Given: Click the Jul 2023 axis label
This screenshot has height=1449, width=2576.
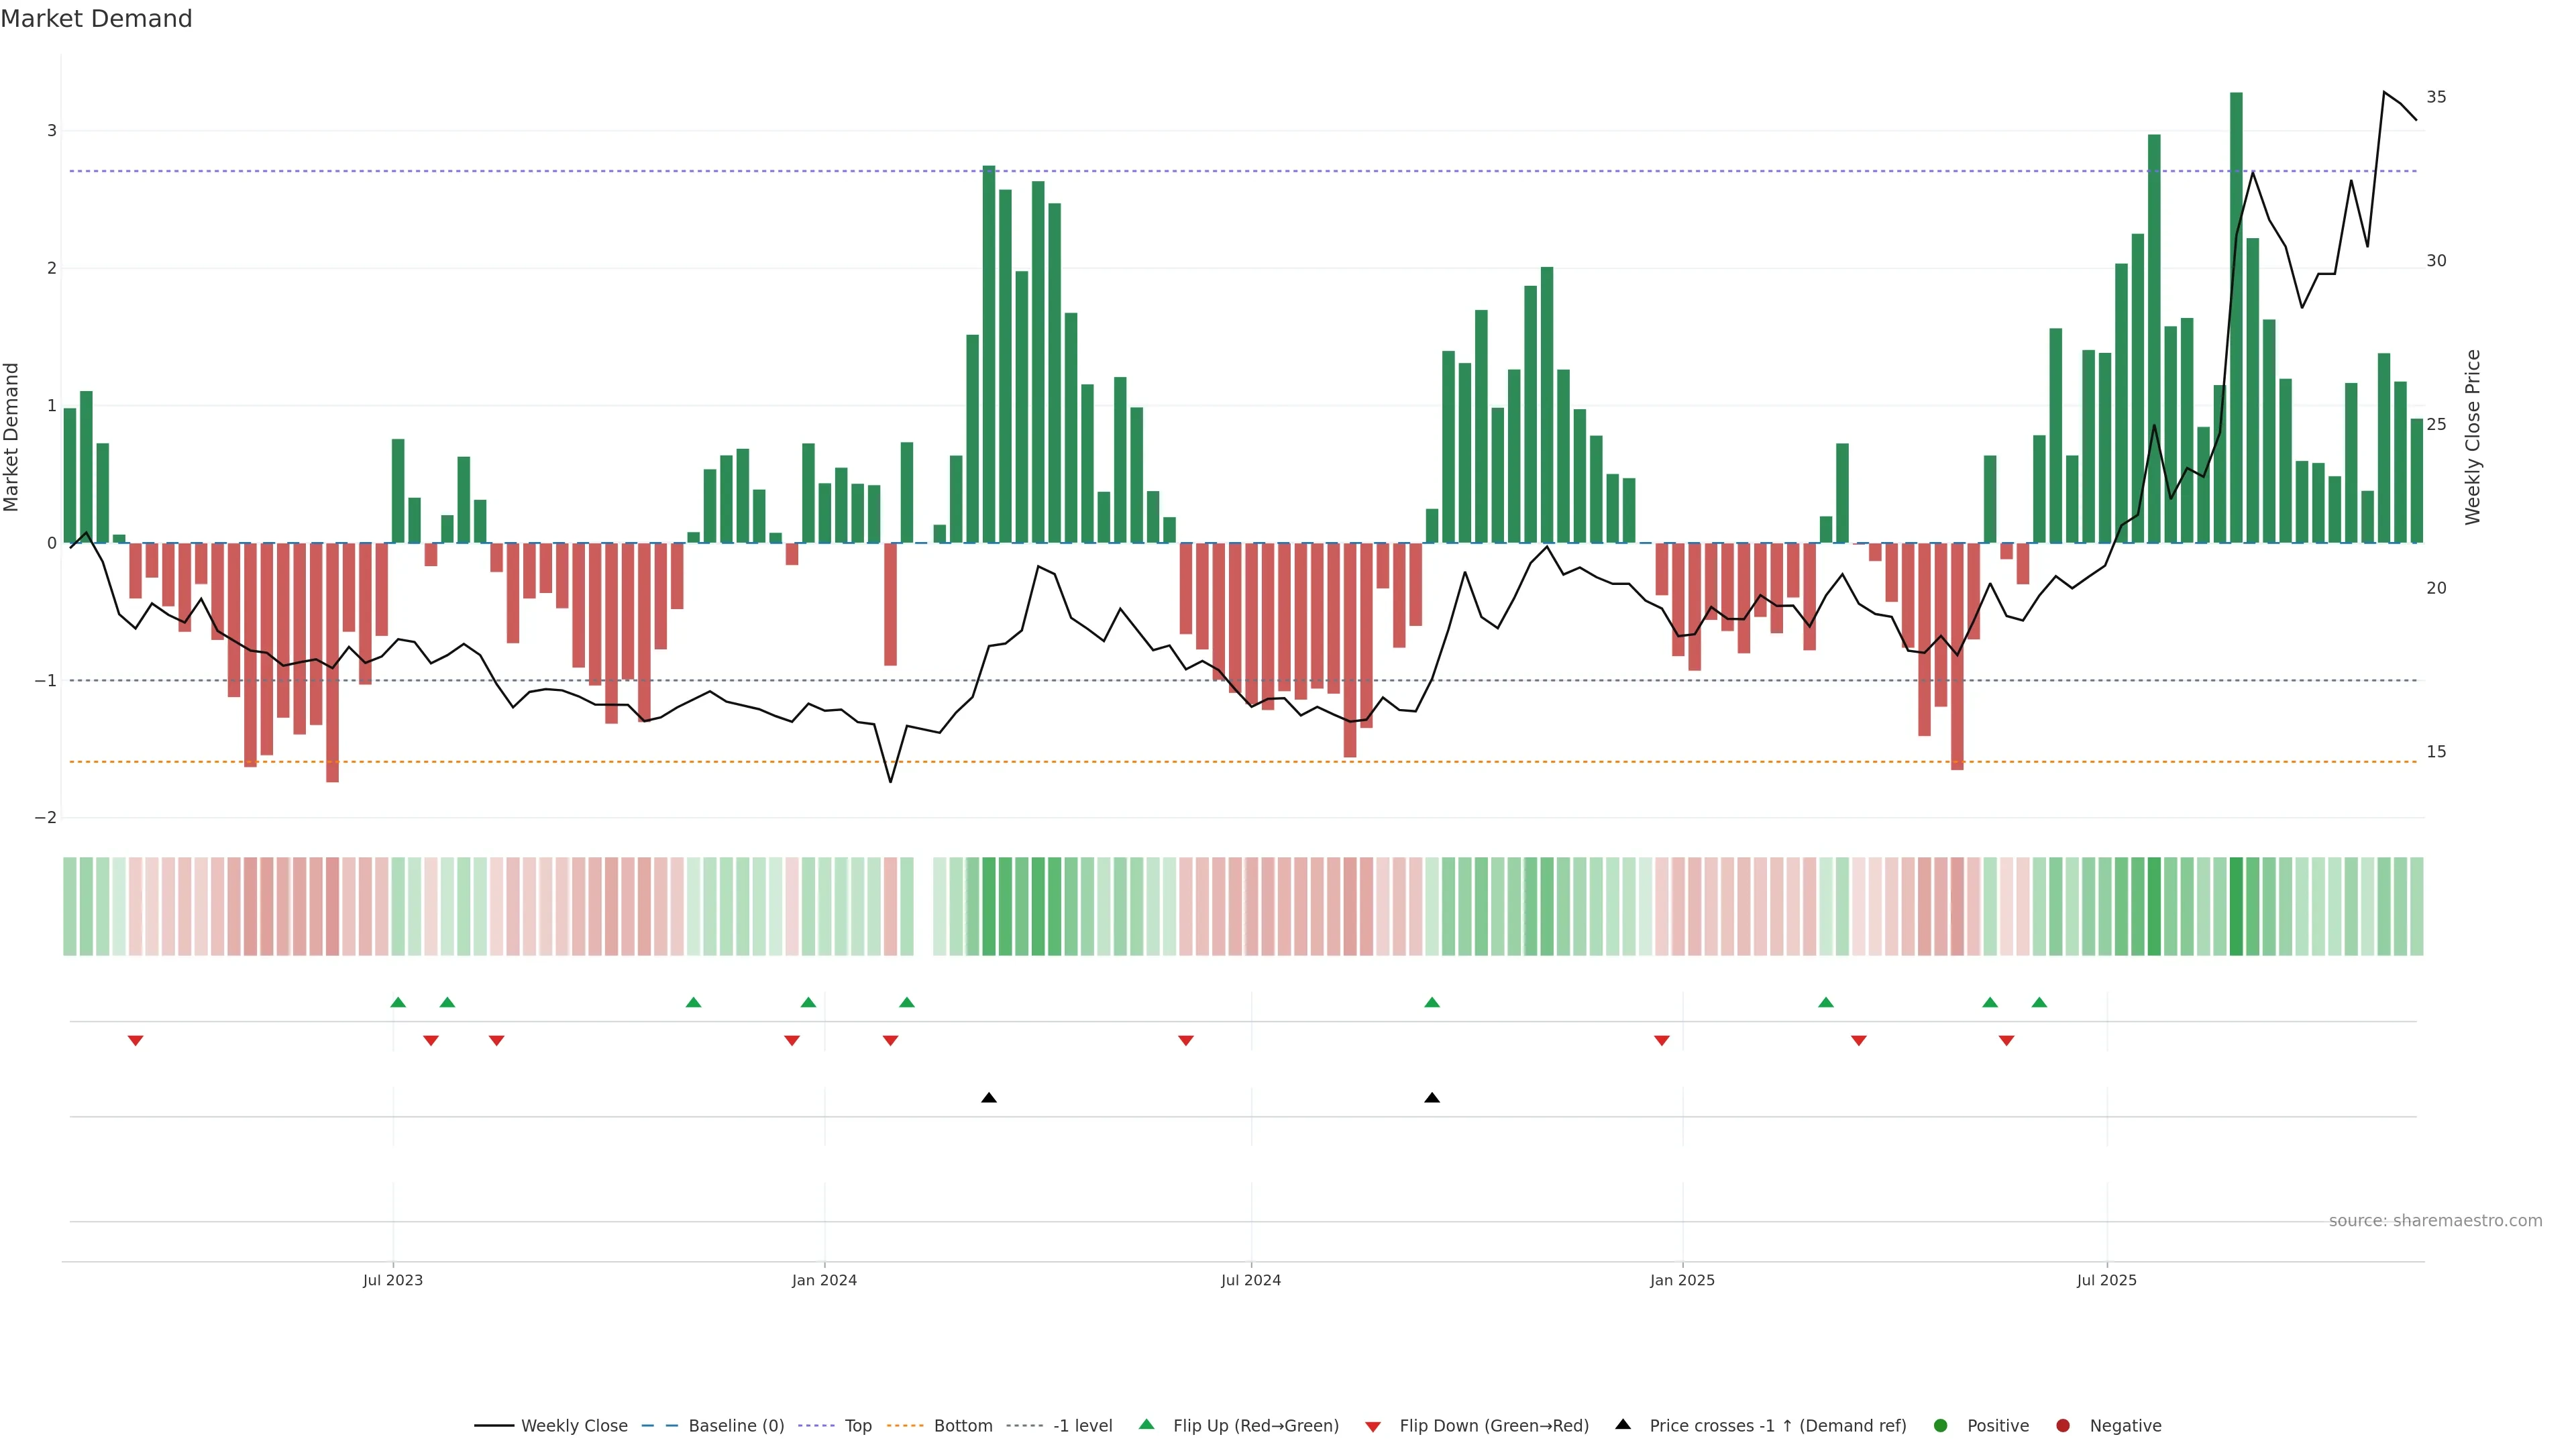Looking at the screenshot, I should click(393, 1280).
